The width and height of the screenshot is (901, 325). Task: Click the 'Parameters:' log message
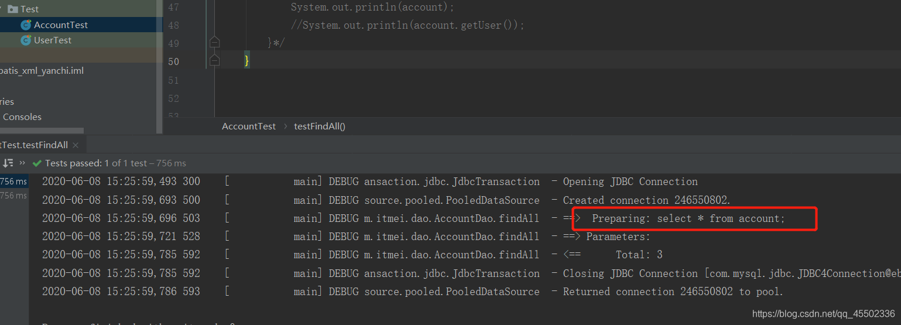click(x=618, y=237)
